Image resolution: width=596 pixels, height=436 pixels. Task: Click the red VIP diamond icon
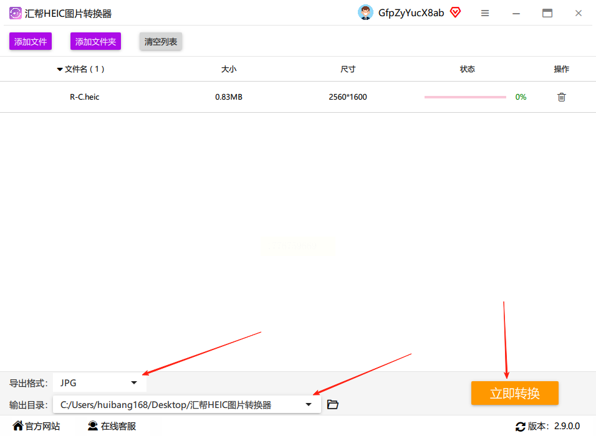(455, 12)
